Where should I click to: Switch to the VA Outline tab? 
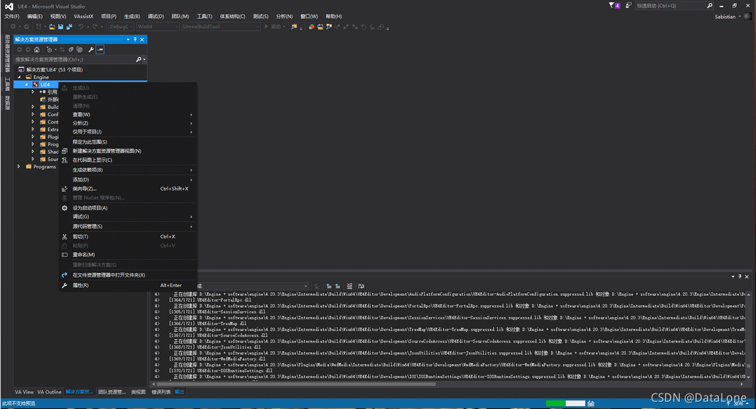(x=50, y=392)
